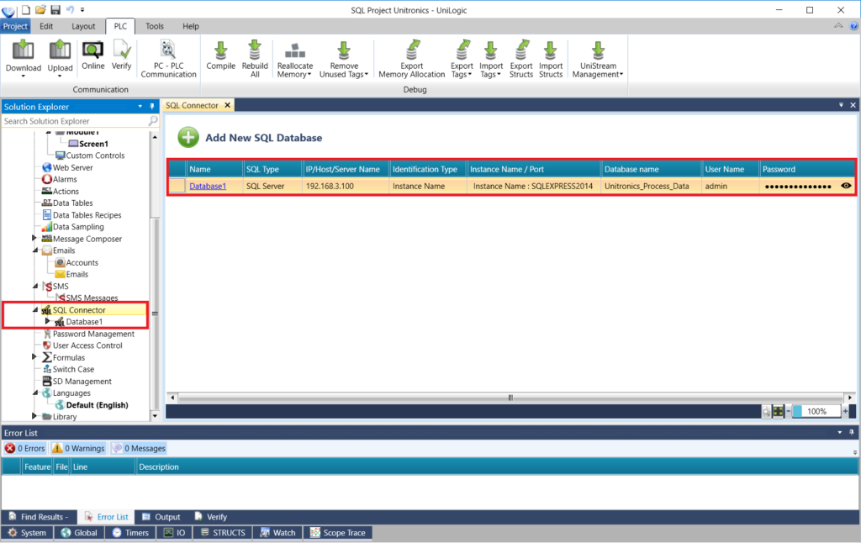Select User Access Control item
861x543 pixels.
click(82, 345)
